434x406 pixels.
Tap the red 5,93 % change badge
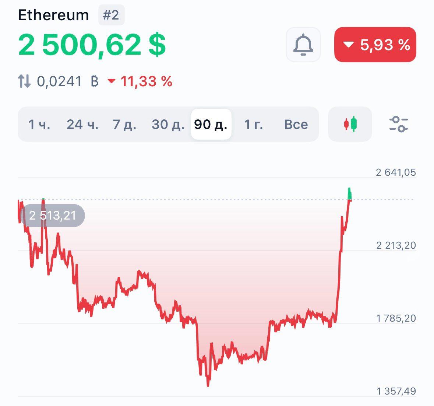pos(375,45)
